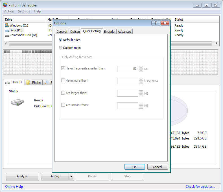Click the Drive D: tab disk icon
This screenshot has height=192, width=223.
(x=8, y=83)
